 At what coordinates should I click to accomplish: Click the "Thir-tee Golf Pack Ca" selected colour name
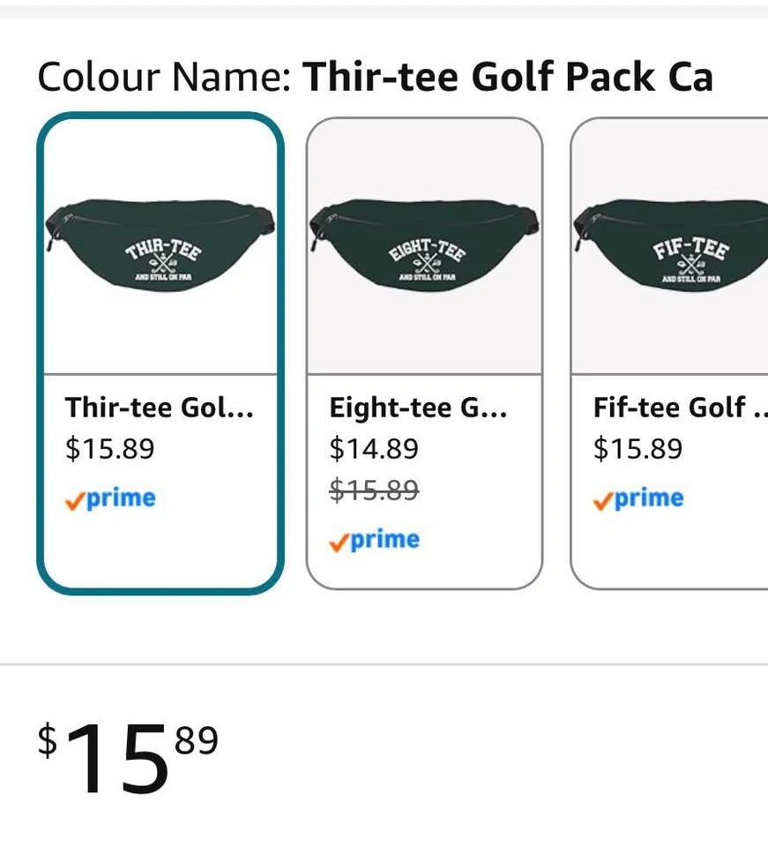pos(507,78)
